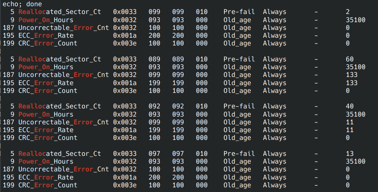Click the first Pre-fail type label
Screen dimensions: 378x192
point(239,12)
